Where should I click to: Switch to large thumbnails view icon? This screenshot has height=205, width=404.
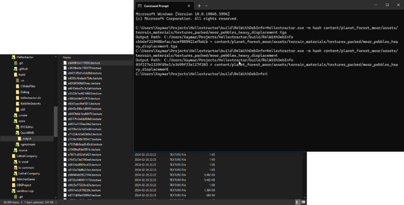(303, 202)
